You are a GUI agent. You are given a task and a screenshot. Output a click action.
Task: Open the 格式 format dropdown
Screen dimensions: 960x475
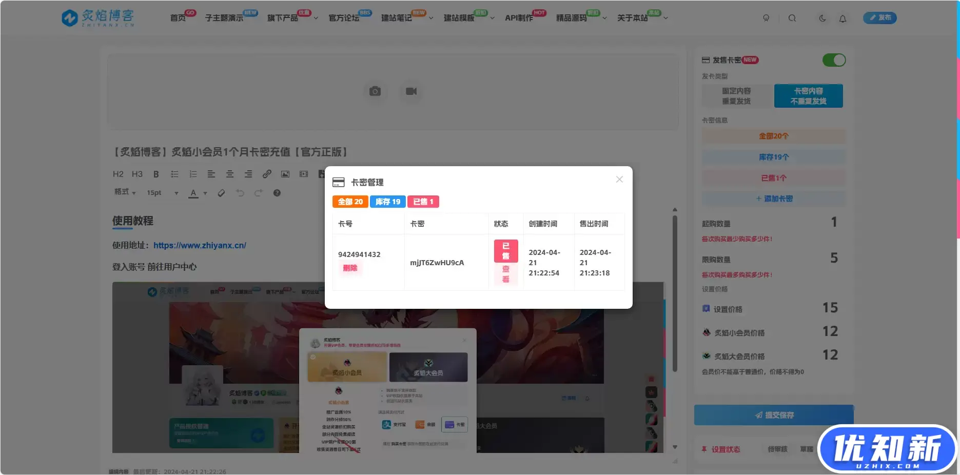point(125,192)
